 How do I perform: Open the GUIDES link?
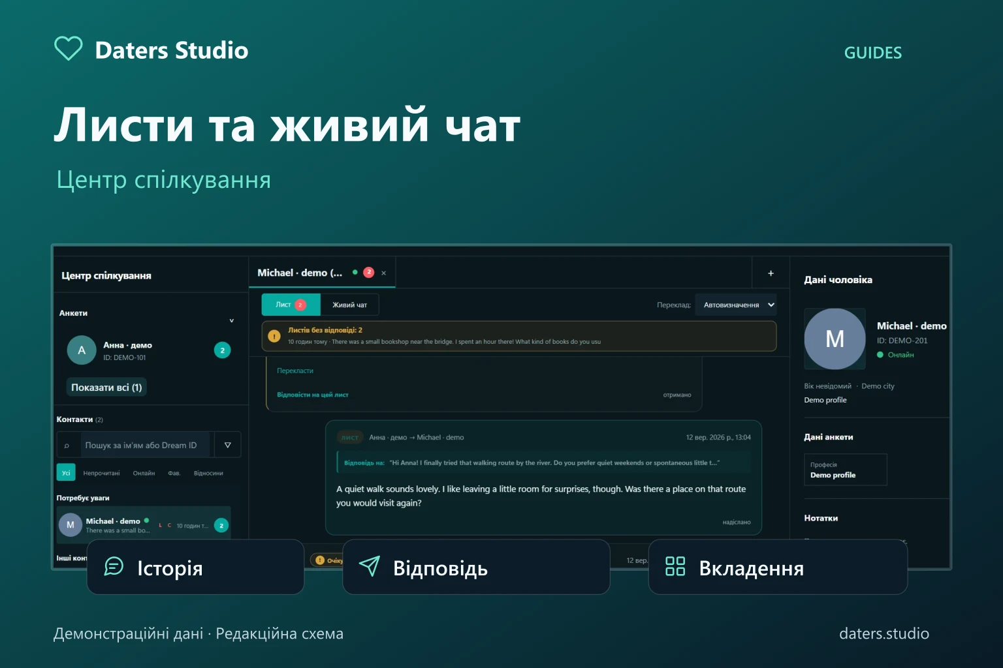click(872, 53)
